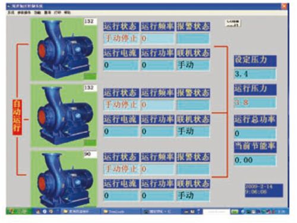Open the 打印 menu in the menu bar
Screen dimensions: 297x223
[x=58, y=12]
